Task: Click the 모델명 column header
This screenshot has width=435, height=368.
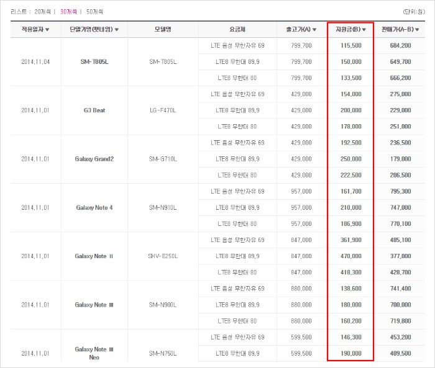Action: coord(163,29)
